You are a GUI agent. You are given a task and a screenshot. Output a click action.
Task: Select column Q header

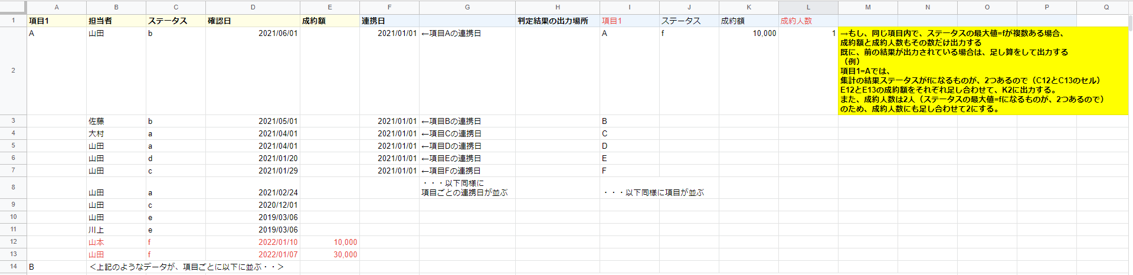coord(1106,7)
